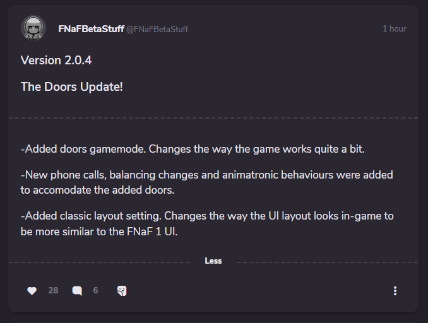
Task: Click the dashed line left of Less
Action: pyautogui.click(x=101, y=261)
